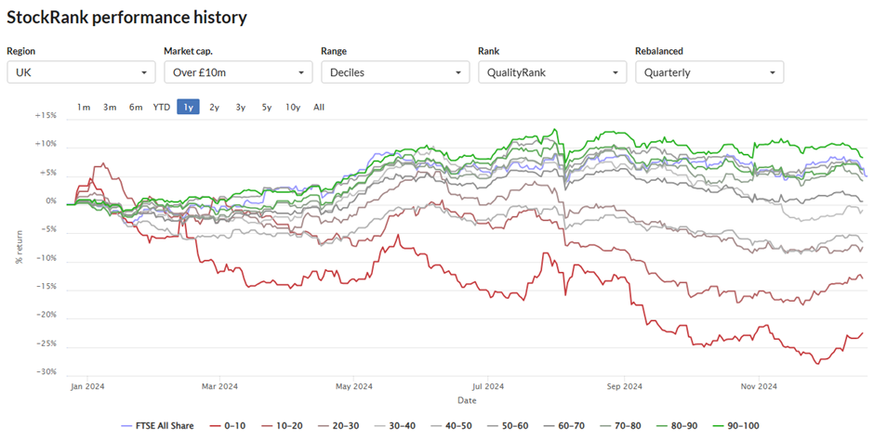Click the Jan 2024 axis label
The width and height of the screenshot is (874, 440).
tap(87, 386)
